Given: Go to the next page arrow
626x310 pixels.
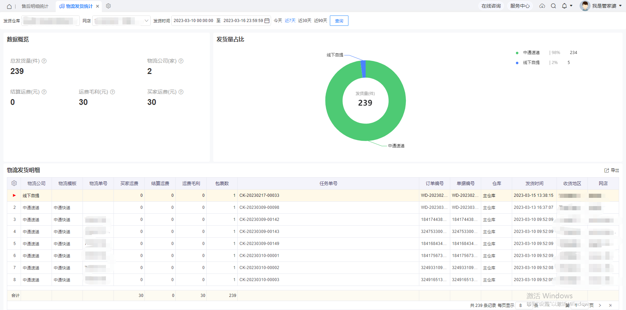Looking at the screenshot, I should (x=600, y=305).
